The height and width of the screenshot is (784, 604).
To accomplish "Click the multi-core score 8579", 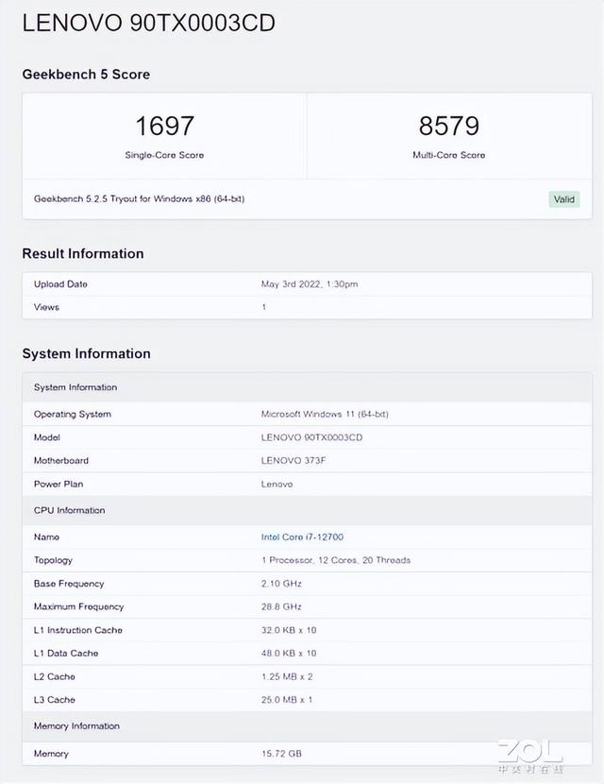I will click(448, 126).
